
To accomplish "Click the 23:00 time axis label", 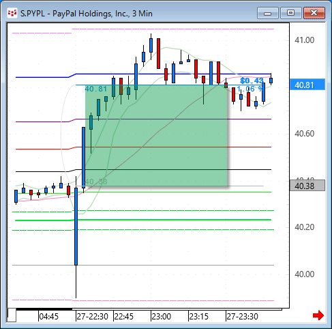I will (x=162, y=317).
